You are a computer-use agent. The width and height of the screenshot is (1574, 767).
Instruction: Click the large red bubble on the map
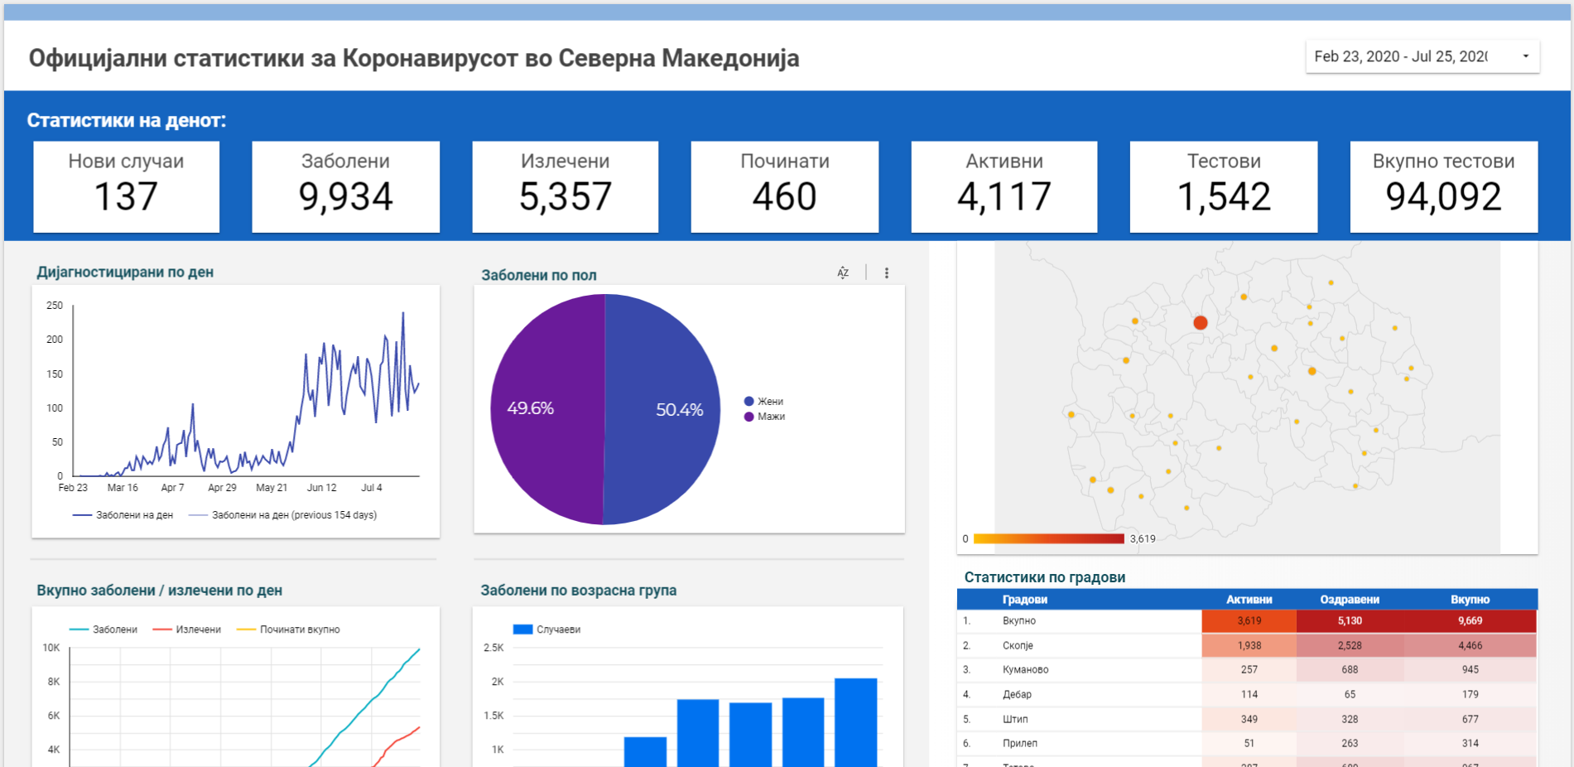tap(1200, 322)
